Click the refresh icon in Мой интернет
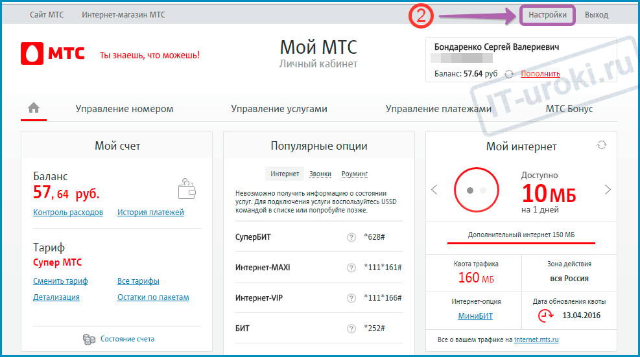640x357 pixels. (x=602, y=144)
